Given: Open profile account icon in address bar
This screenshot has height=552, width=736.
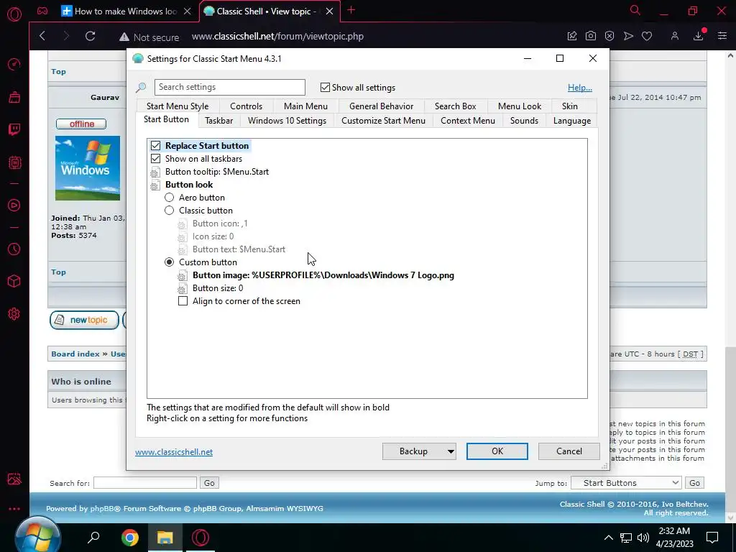Looking at the screenshot, I should tap(674, 36).
